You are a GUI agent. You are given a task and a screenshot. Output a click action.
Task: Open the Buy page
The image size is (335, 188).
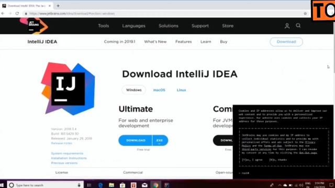224,42
